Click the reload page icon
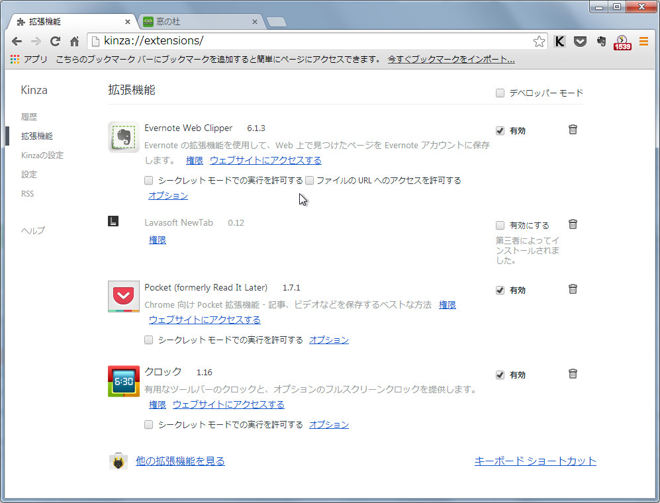This screenshot has height=503, width=660. (55, 40)
